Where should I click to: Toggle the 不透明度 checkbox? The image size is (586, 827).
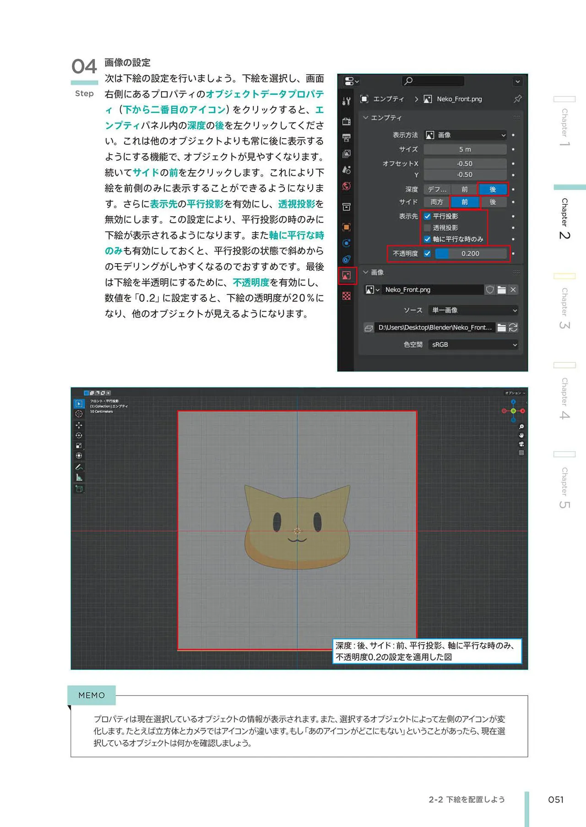coord(427,254)
